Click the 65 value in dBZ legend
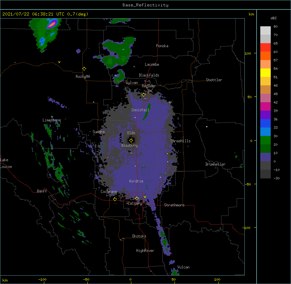The image size is (291, 284). (x=275, y=44)
